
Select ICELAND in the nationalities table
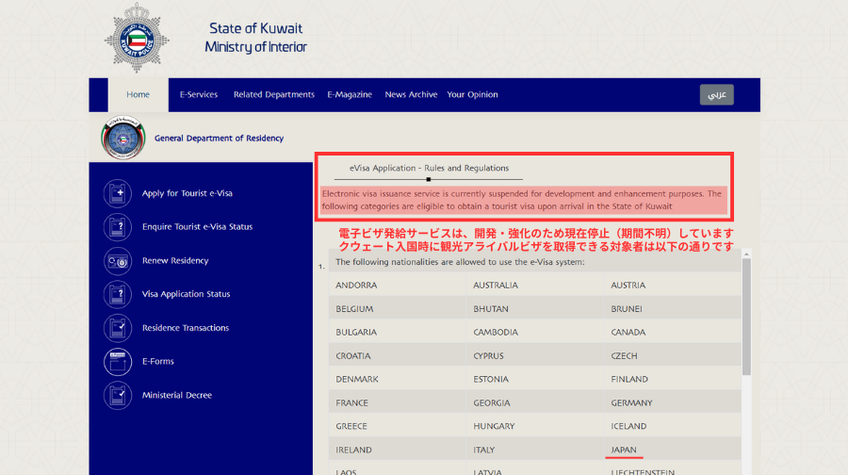(628, 426)
